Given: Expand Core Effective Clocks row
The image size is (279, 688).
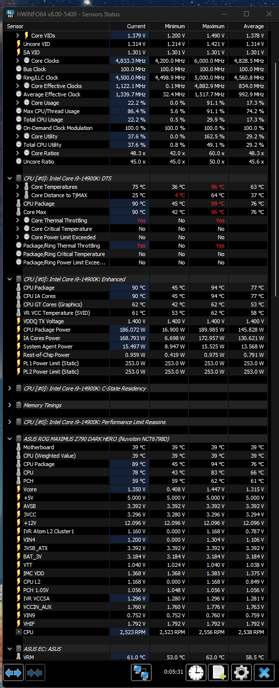Looking at the screenshot, I should coord(18,86).
